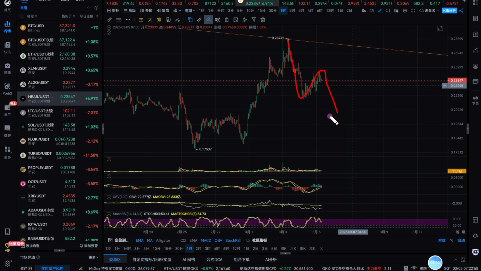Open the 策略 strategy section in sidebar

(7, 68)
